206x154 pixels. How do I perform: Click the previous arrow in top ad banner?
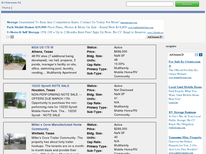coord(8,37)
